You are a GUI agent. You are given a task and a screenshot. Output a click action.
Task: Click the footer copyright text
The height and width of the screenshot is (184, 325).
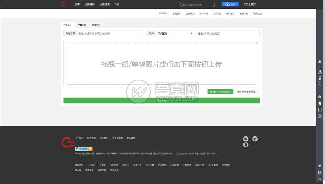(x=195, y=154)
